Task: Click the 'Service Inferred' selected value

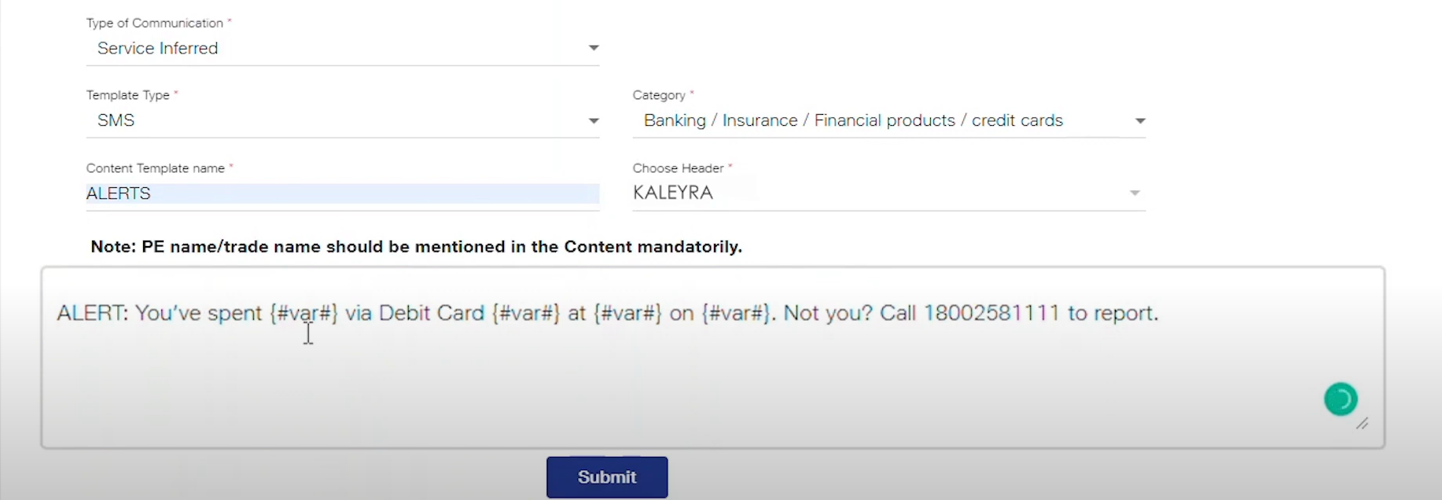Action: pyautogui.click(x=157, y=48)
